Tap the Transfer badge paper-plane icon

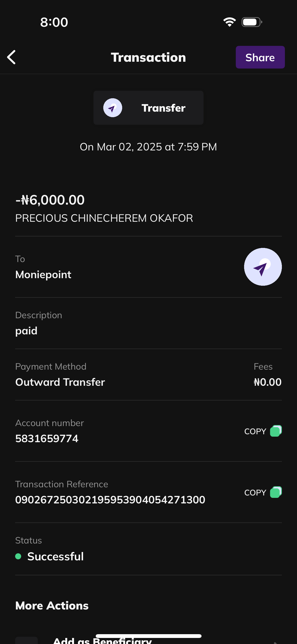(x=113, y=108)
